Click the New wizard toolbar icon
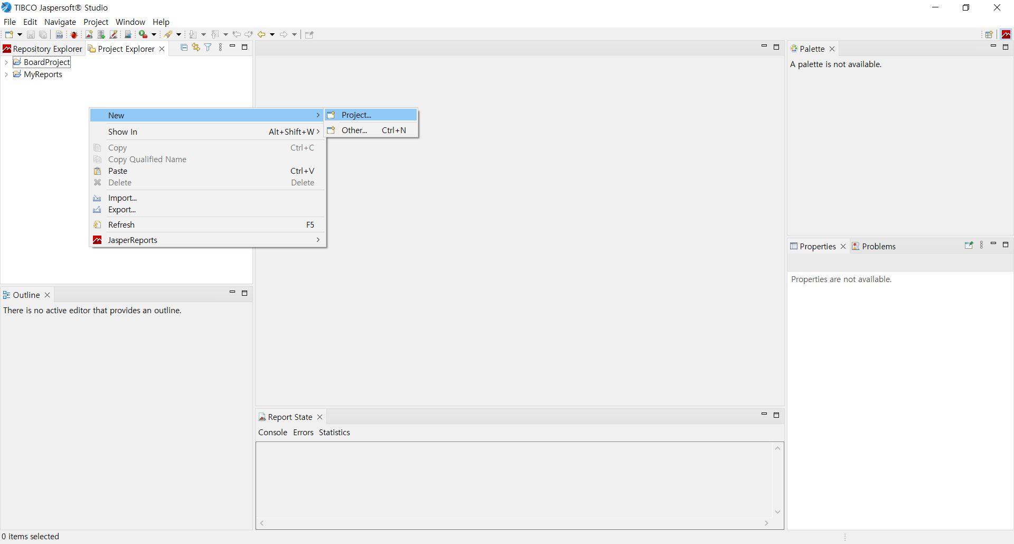This screenshot has width=1014, height=544. [x=9, y=34]
